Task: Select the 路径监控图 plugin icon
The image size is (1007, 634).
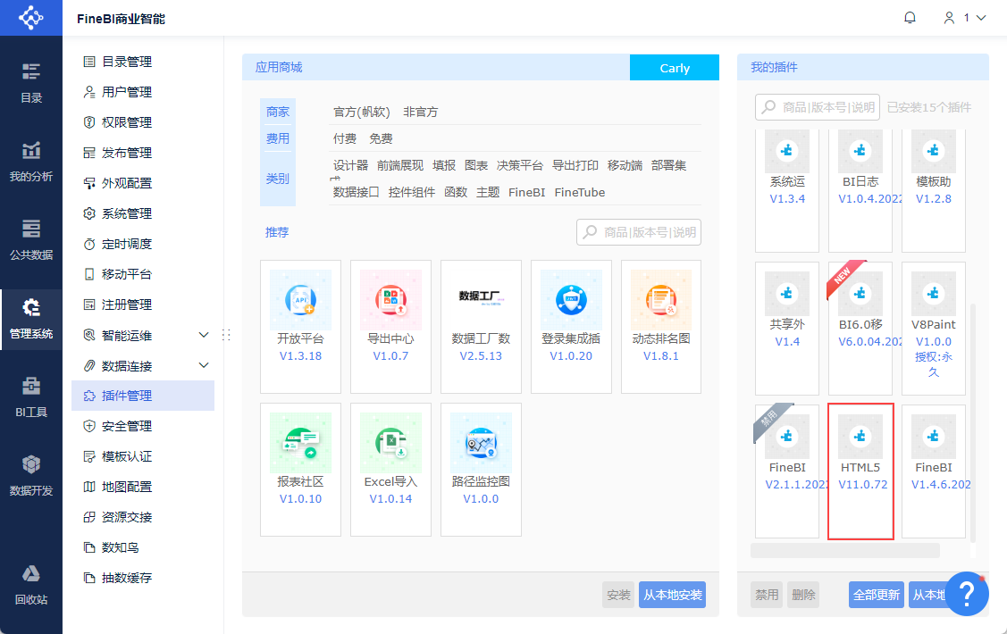Action: (x=481, y=443)
